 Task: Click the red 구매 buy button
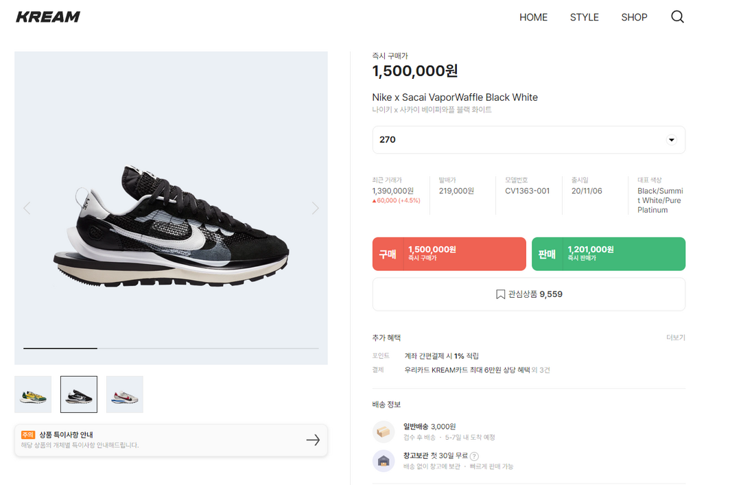[x=449, y=254]
